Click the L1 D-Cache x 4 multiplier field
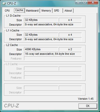The image size is (100, 112). click(x=70, y=20)
